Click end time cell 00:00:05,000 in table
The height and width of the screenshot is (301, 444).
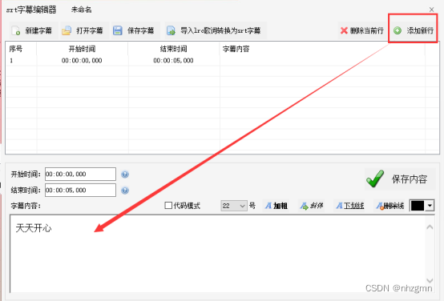coord(173,61)
